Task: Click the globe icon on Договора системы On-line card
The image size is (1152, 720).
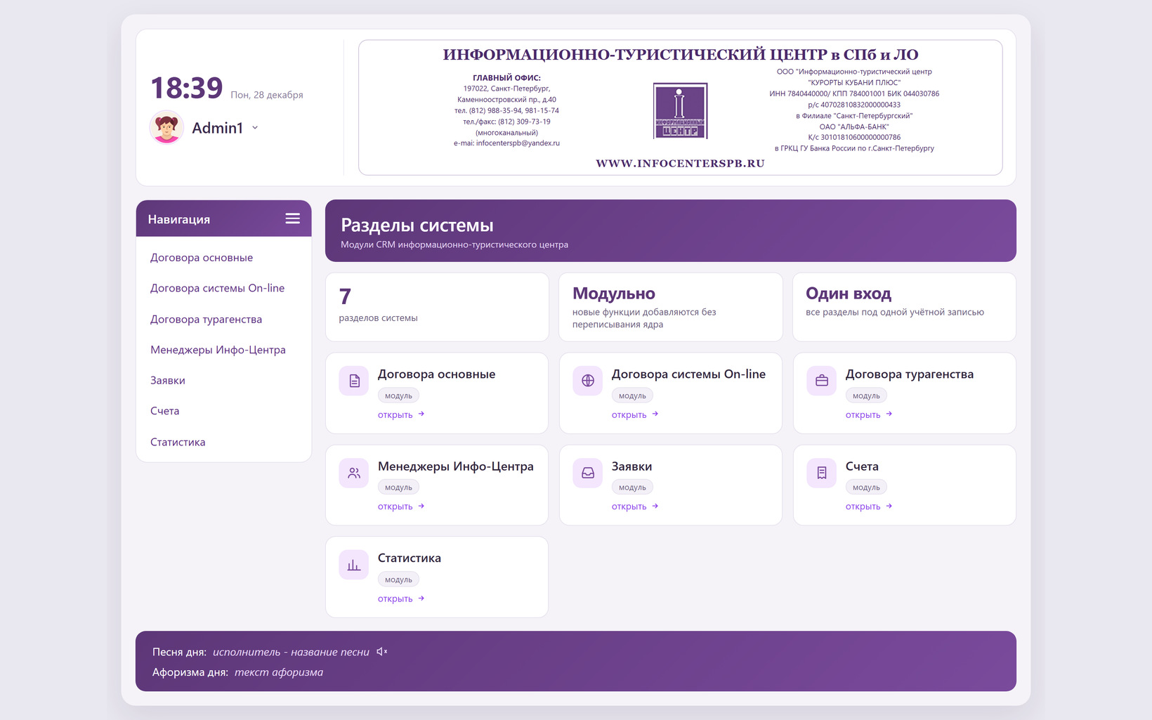Action: point(588,381)
